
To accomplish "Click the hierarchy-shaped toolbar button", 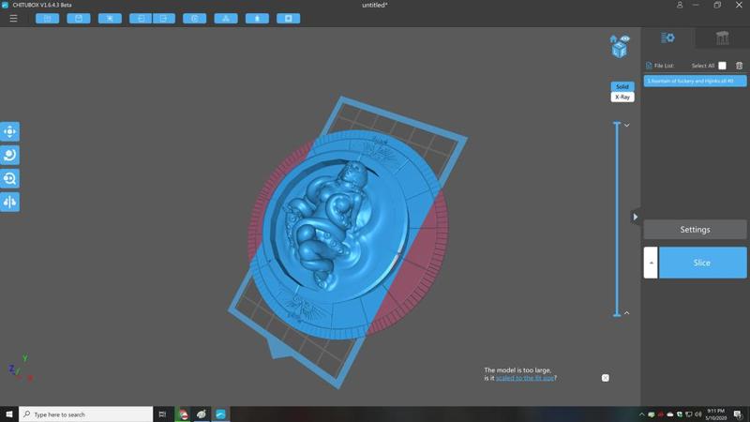I will pyautogui.click(x=226, y=18).
